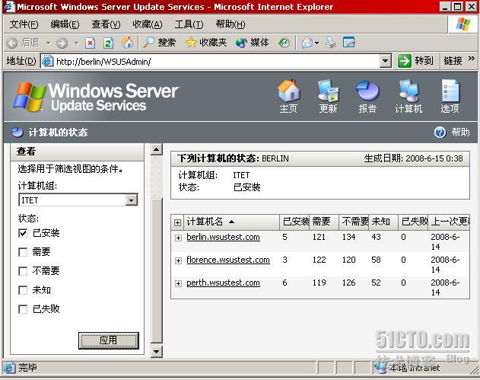
Task: Open the 文件(F) menu
Action: 24,24
